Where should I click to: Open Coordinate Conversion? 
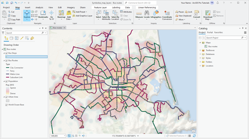pos(167,15)
